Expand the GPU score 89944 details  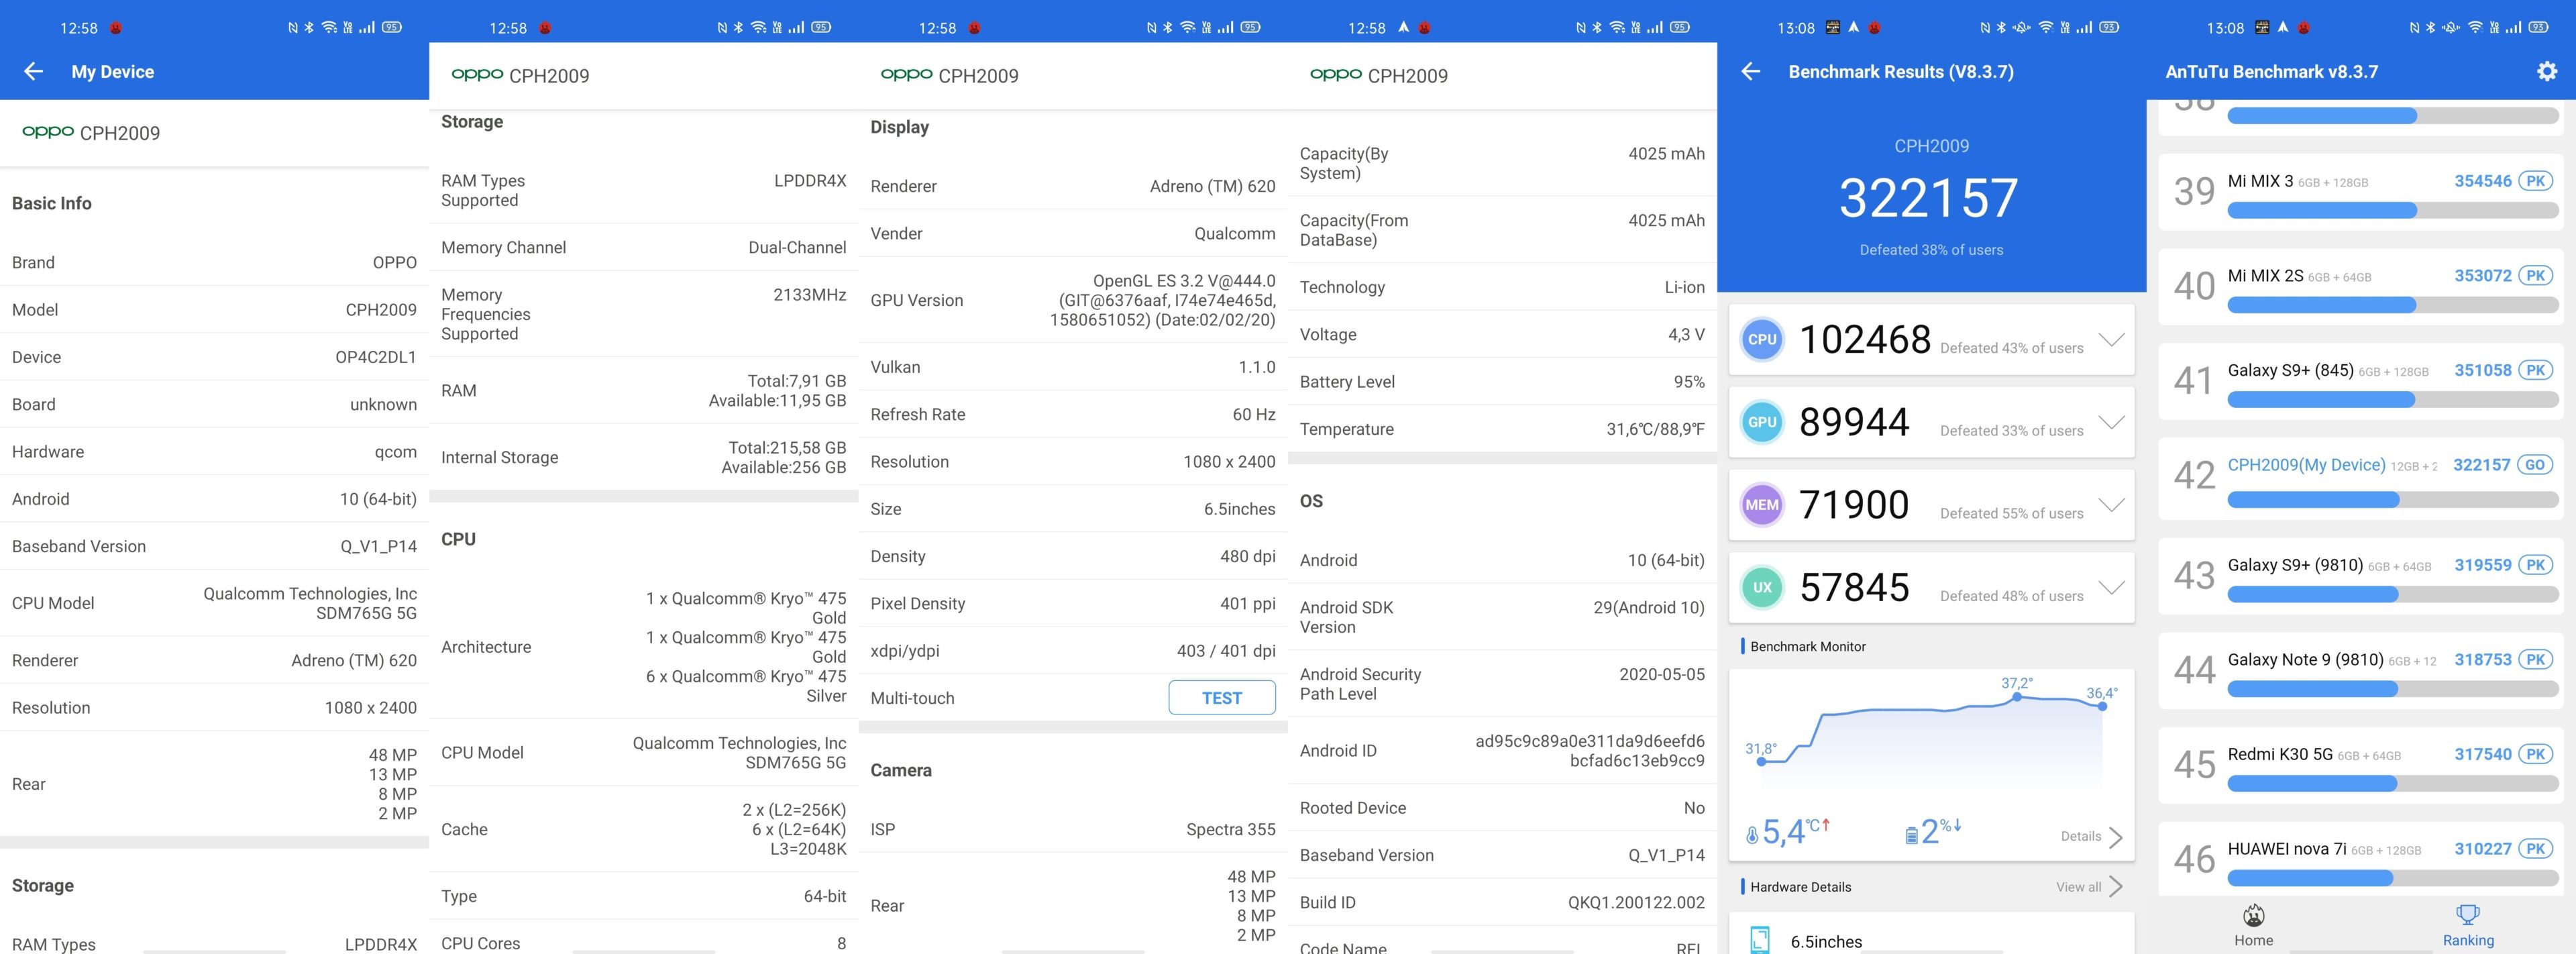[x=2111, y=422]
